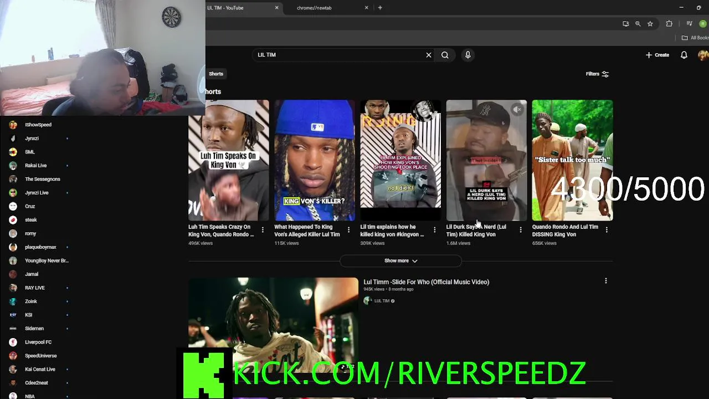Click the magnifier search button

tap(445, 55)
